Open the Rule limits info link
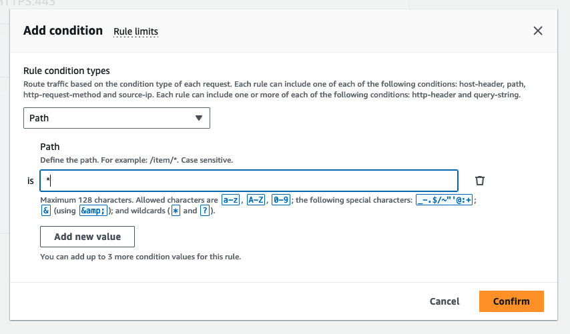This screenshot has width=570, height=334. pos(135,31)
